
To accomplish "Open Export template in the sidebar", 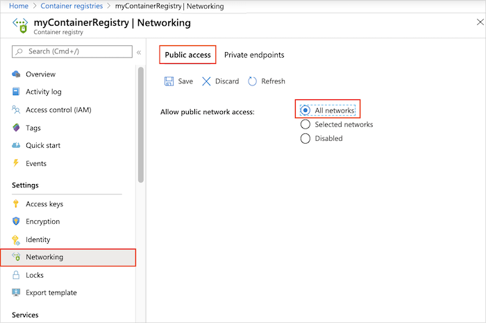I will (51, 292).
